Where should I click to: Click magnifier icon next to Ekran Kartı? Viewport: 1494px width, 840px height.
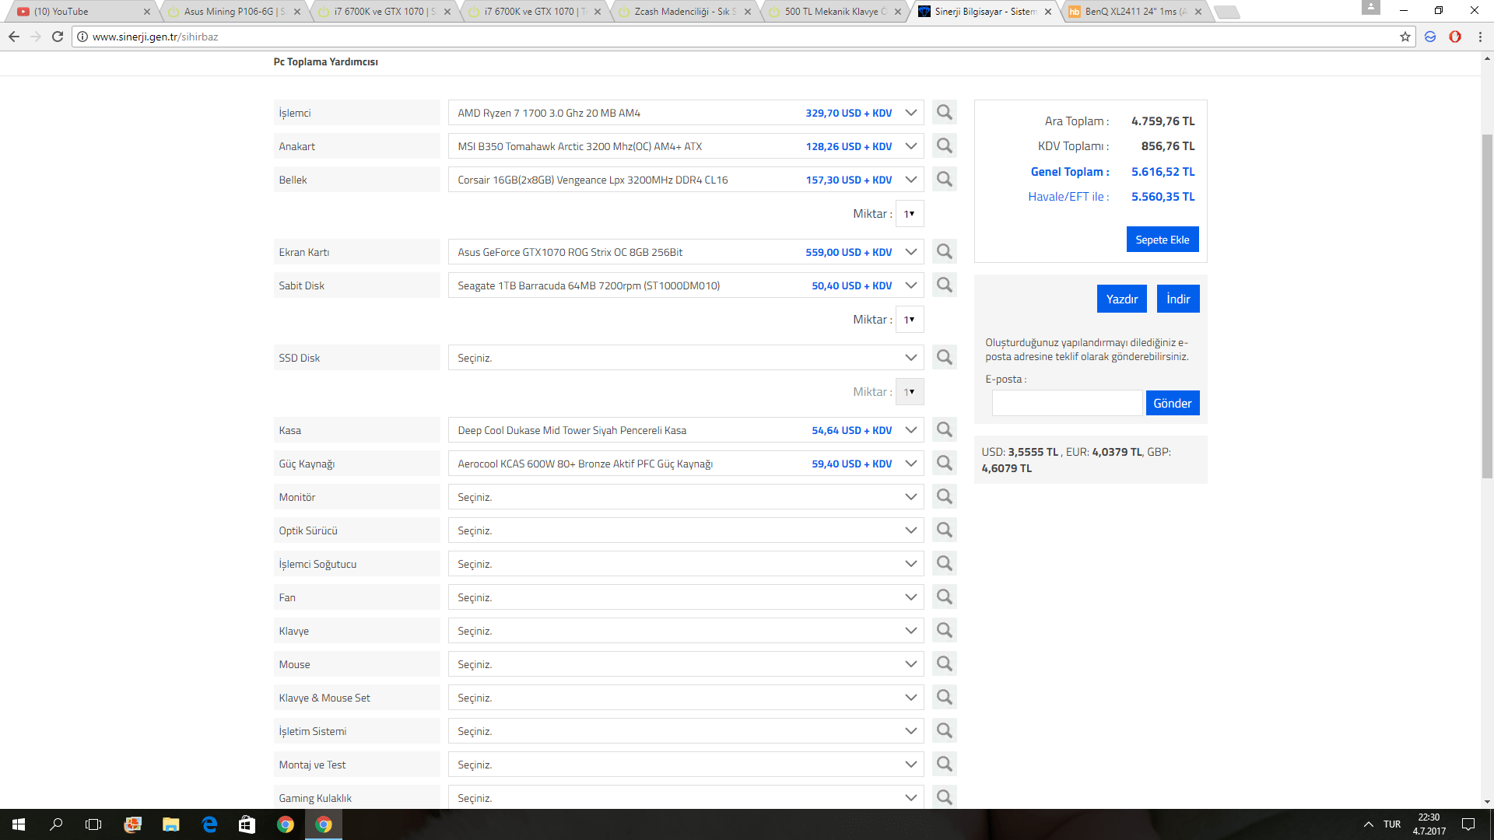(x=944, y=252)
